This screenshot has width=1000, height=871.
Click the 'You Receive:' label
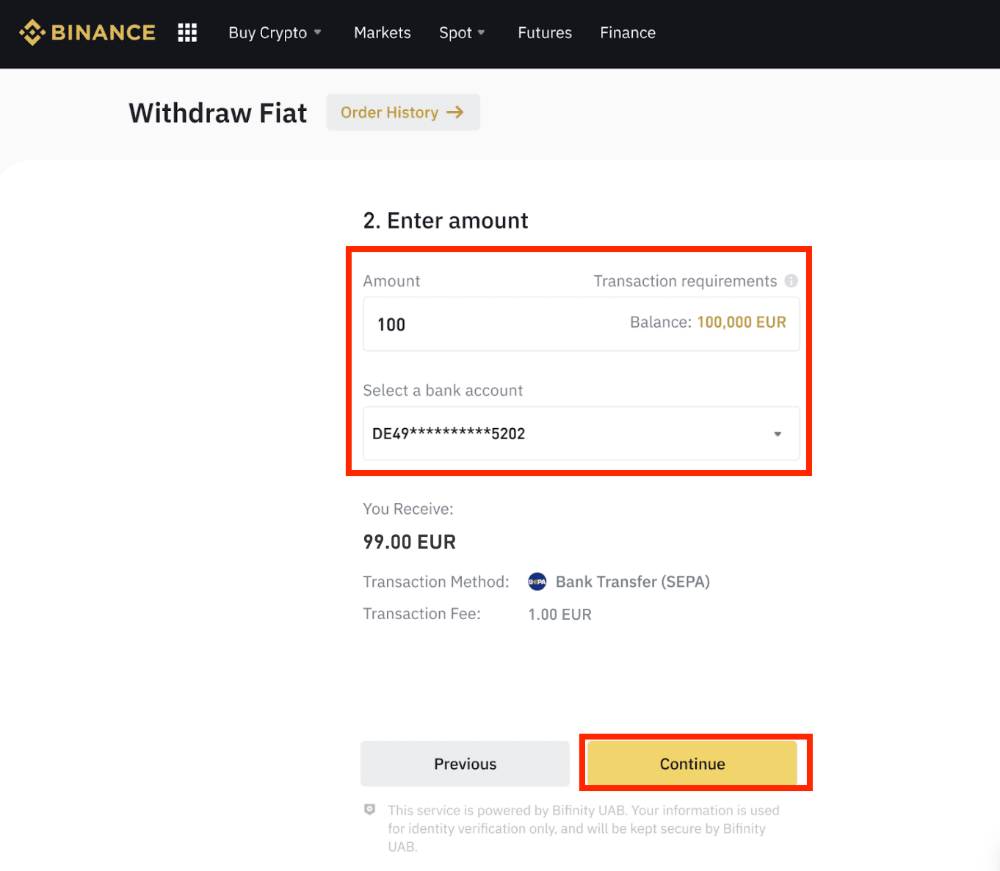pos(408,509)
